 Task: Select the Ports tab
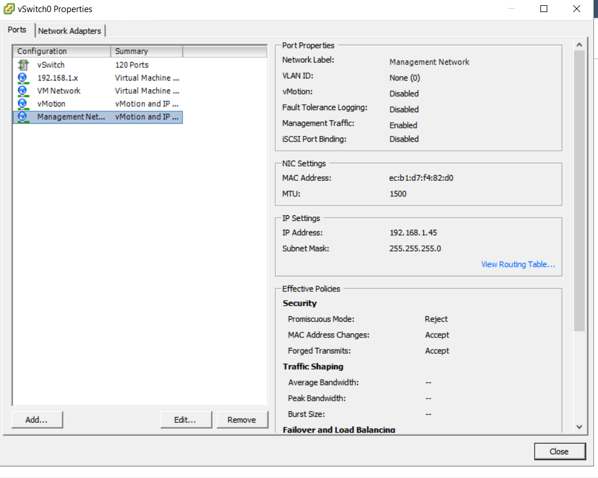(x=17, y=30)
